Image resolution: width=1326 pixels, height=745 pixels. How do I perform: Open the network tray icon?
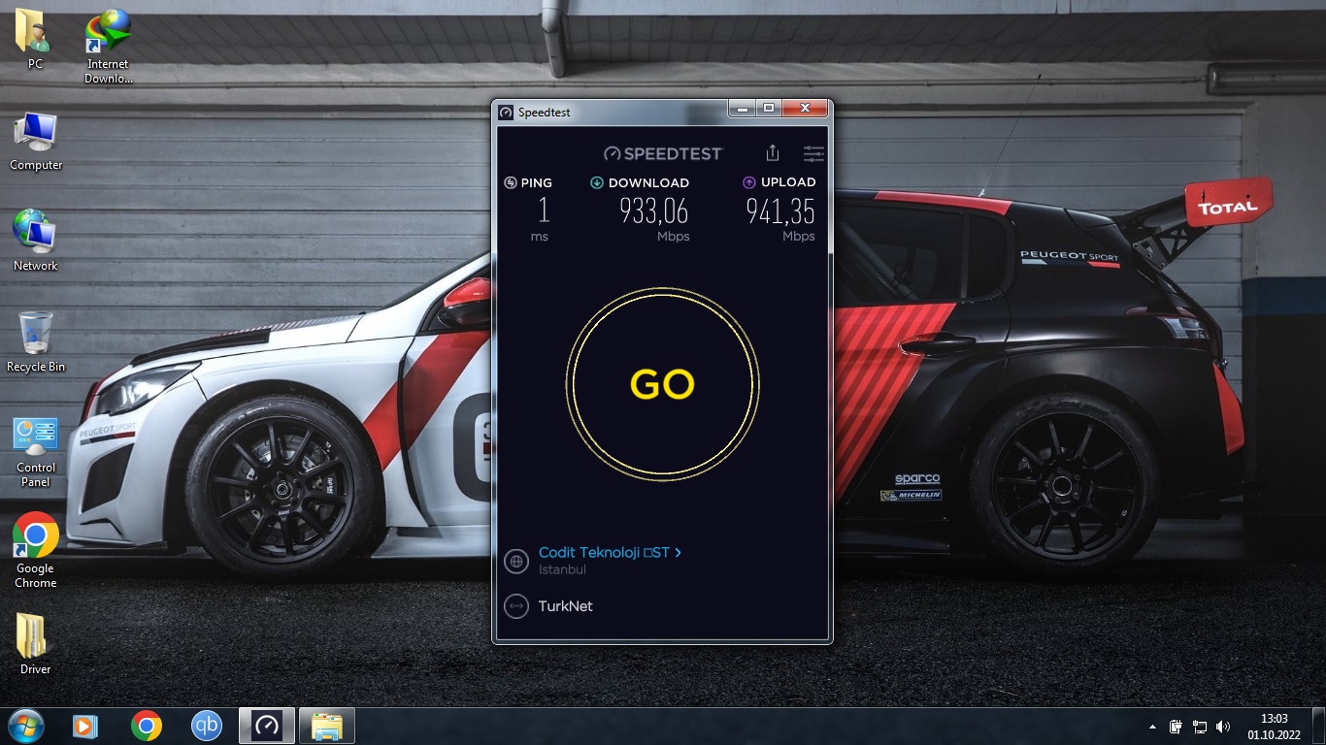point(1200,727)
